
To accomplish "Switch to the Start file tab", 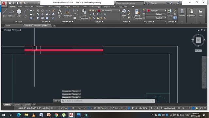I will coord(8,26).
